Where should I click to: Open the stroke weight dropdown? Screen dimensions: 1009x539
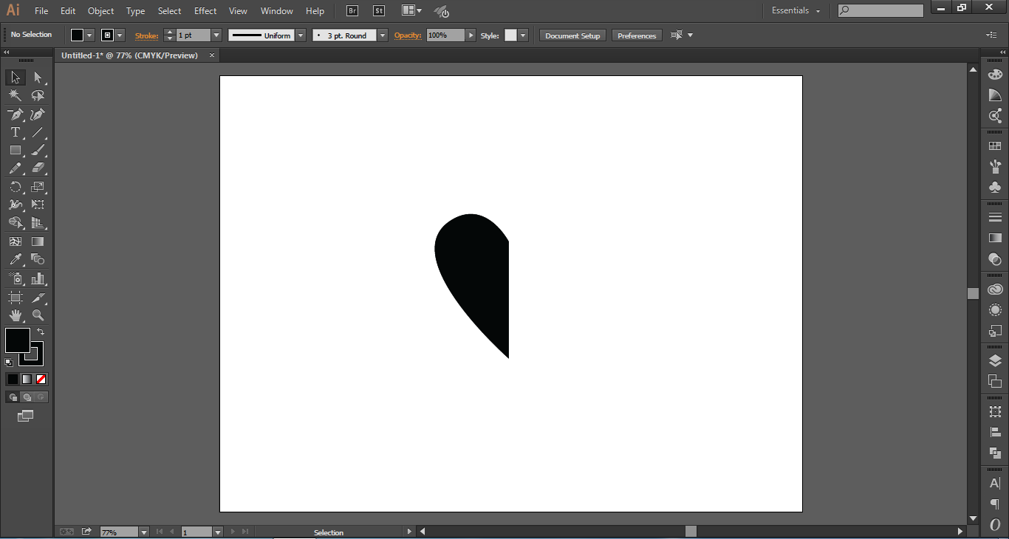pos(216,35)
